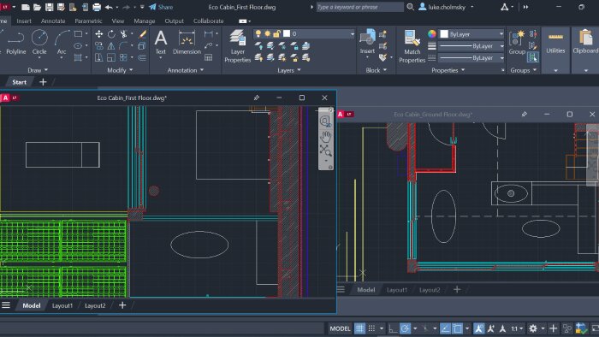Screen dimensions: 599x337
Task: Click the Erase pencil tool
Action: [x=143, y=34]
